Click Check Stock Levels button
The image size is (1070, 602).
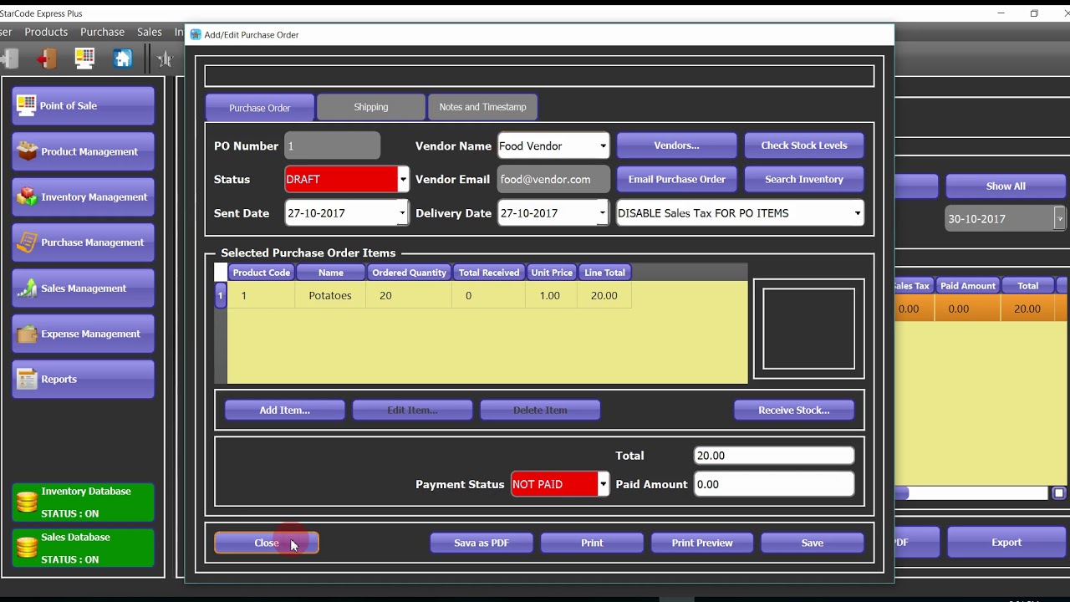tap(804, 145)
